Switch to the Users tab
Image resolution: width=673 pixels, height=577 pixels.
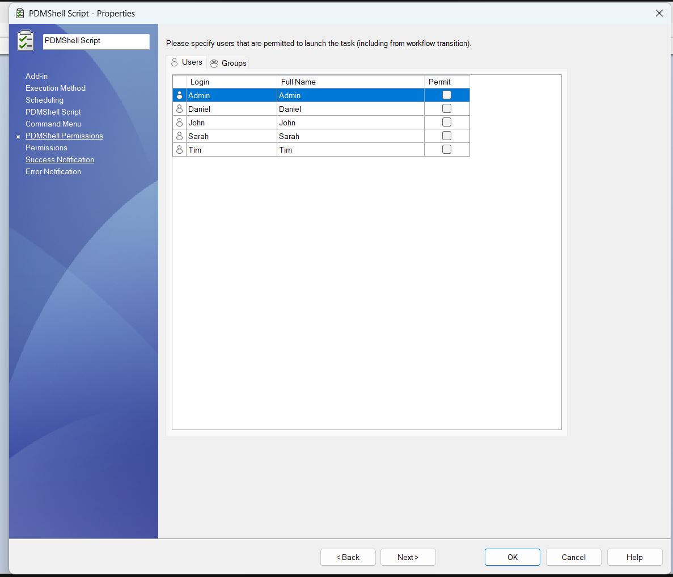(187, 62)
